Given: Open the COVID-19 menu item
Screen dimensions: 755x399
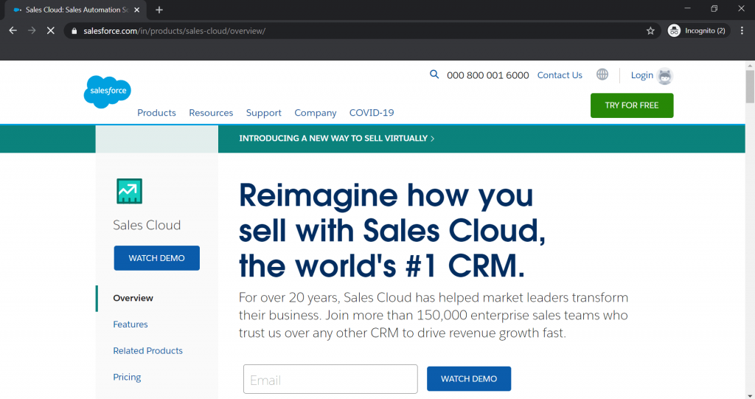Looking at the screenshot, I should [372, 113].
